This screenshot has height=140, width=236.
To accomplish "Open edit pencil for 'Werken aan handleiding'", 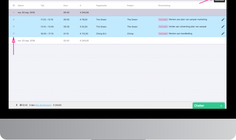I will tap(223, 34).
